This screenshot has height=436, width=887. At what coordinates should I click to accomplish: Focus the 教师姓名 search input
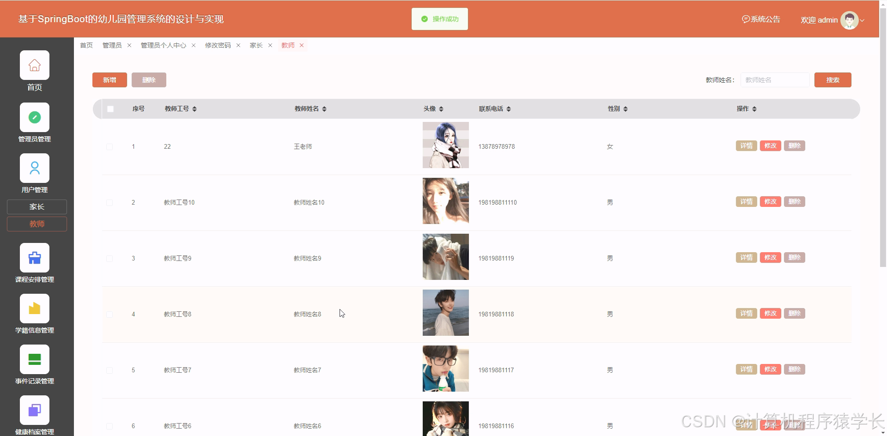click(x=775, y=80)
